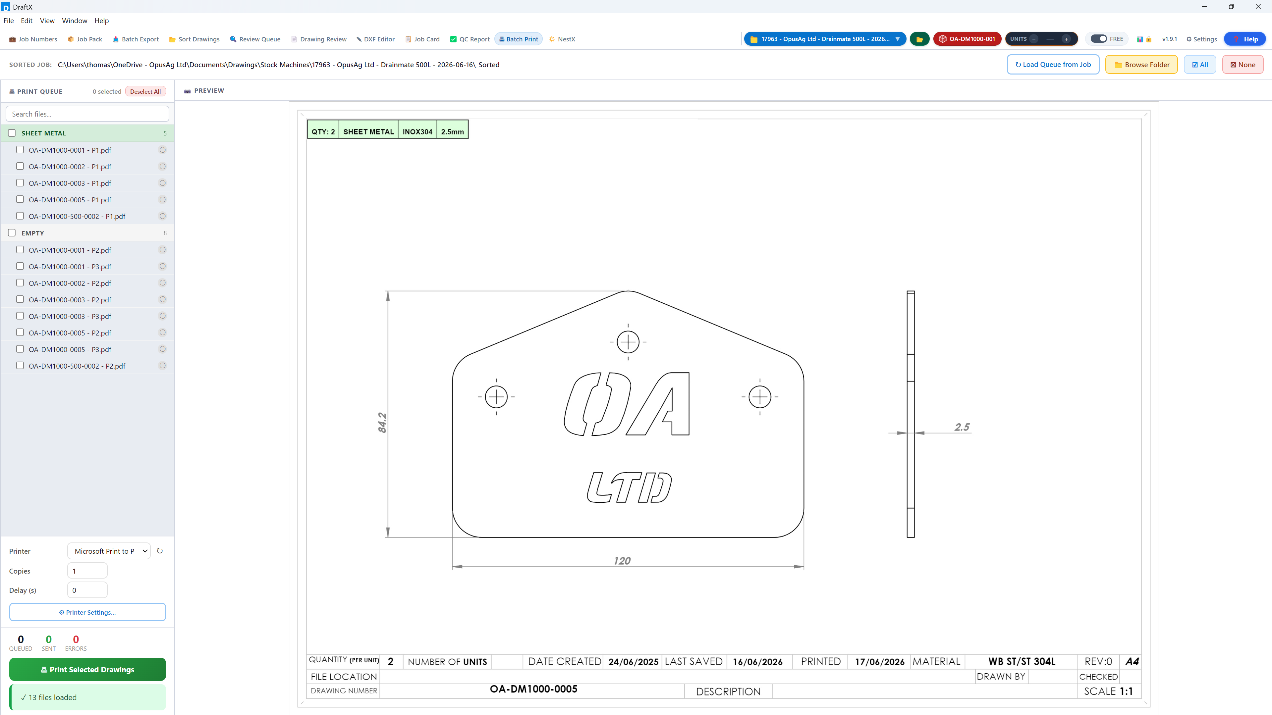Click status circle for OA-DM1000-0003 - P2.pdf
The height and width of the screenshot is (715, 1272).
pyautogui.click(x=162, y=299)
